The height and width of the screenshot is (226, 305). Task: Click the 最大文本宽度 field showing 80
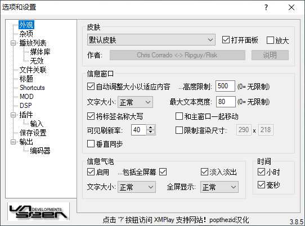tap(226, 102)
